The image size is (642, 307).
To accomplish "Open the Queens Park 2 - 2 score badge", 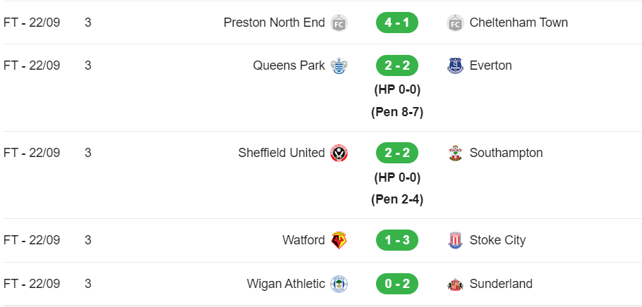I will click(x=397, y=65).
